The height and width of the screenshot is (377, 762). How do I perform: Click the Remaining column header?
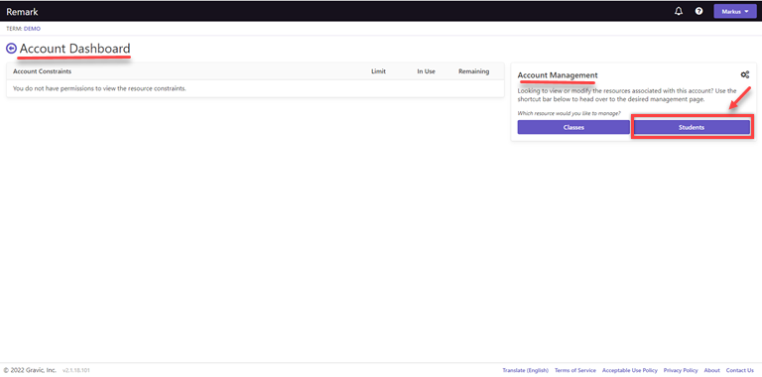click(474, 71)
